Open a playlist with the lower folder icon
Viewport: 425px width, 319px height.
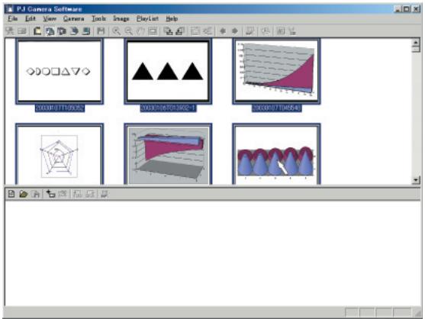24,194
